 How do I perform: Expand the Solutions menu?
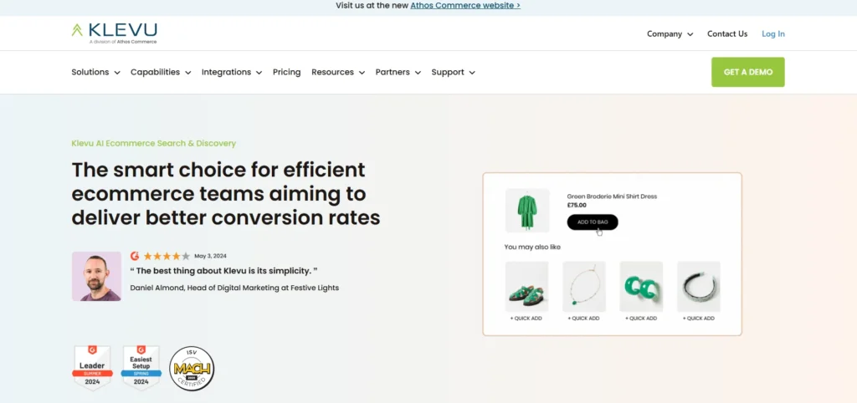click(x=95, y=72)
